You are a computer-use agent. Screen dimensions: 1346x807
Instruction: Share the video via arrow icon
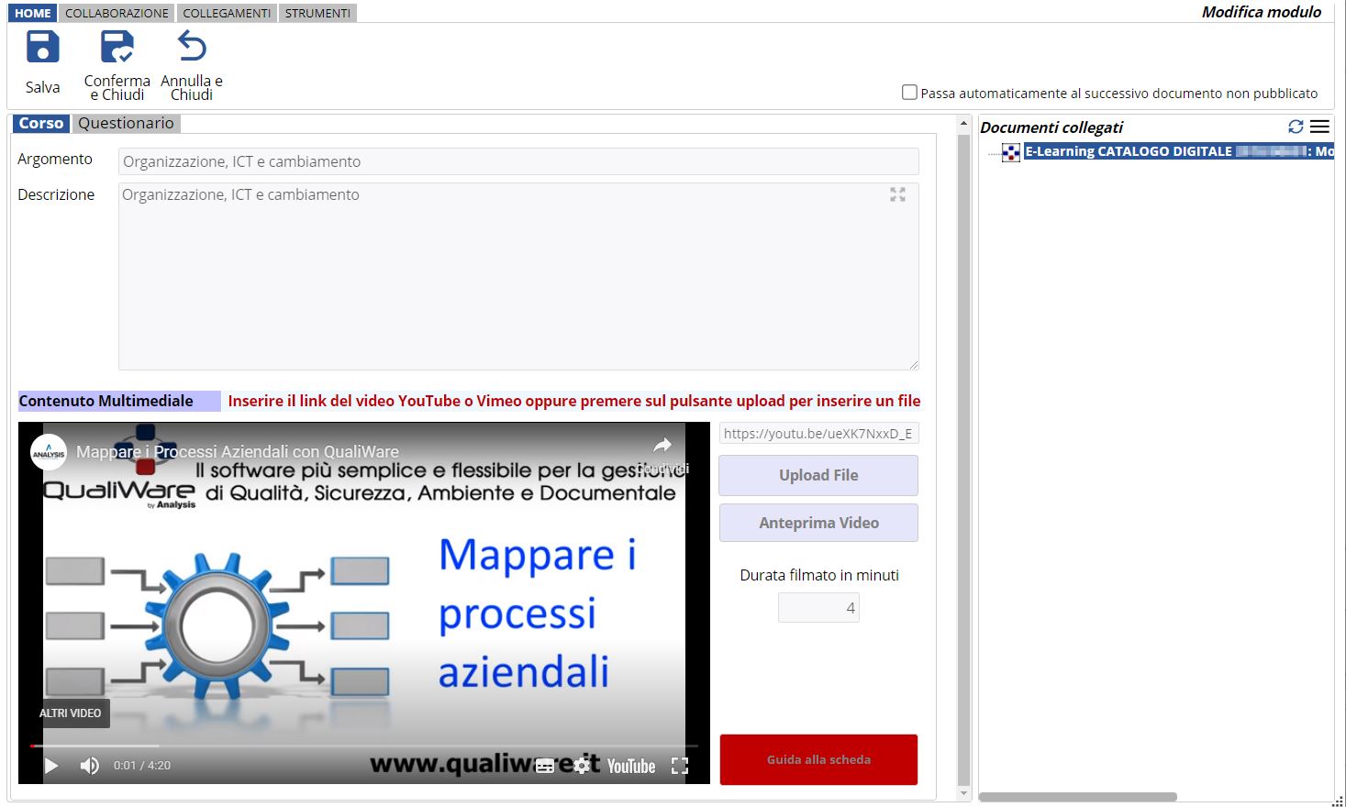662,447
